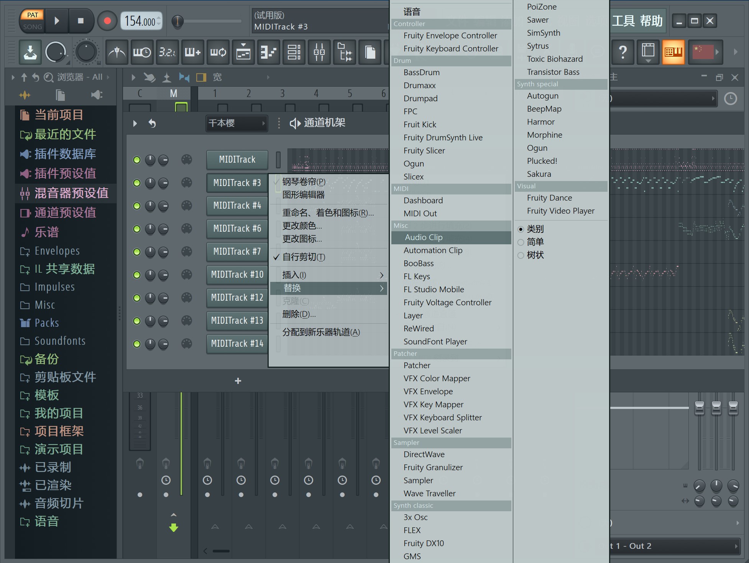Choose 钢琴卷帘 from context menu
This screenshot has width=749, height=563.
point(329,182)
